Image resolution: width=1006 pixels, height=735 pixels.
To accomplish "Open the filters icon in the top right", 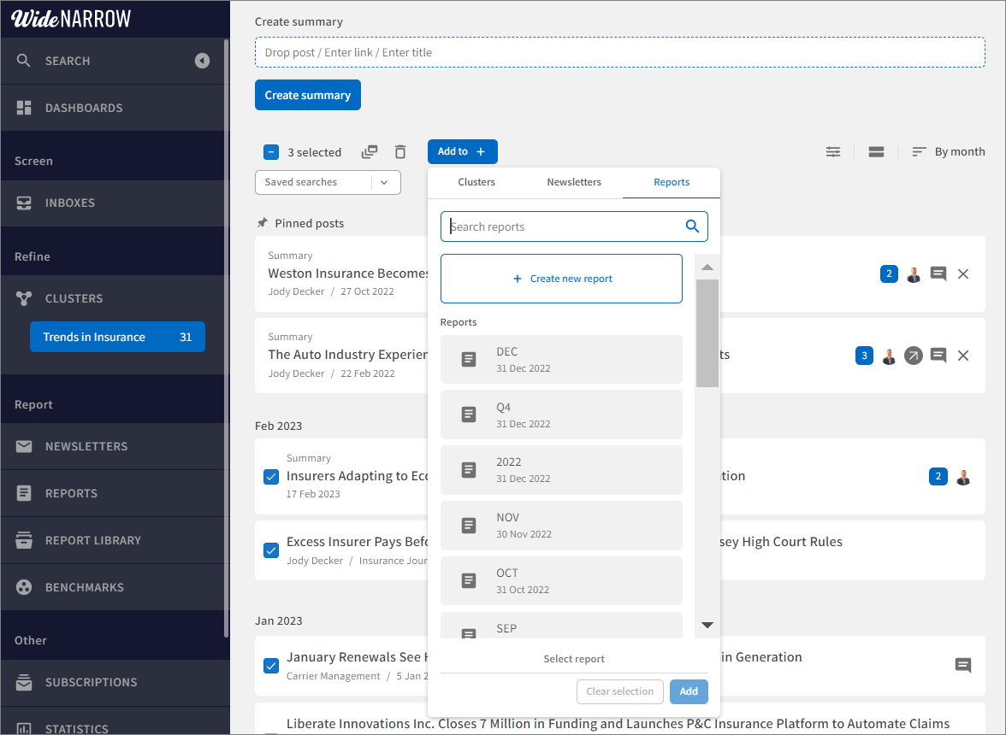I will point(833,151).
